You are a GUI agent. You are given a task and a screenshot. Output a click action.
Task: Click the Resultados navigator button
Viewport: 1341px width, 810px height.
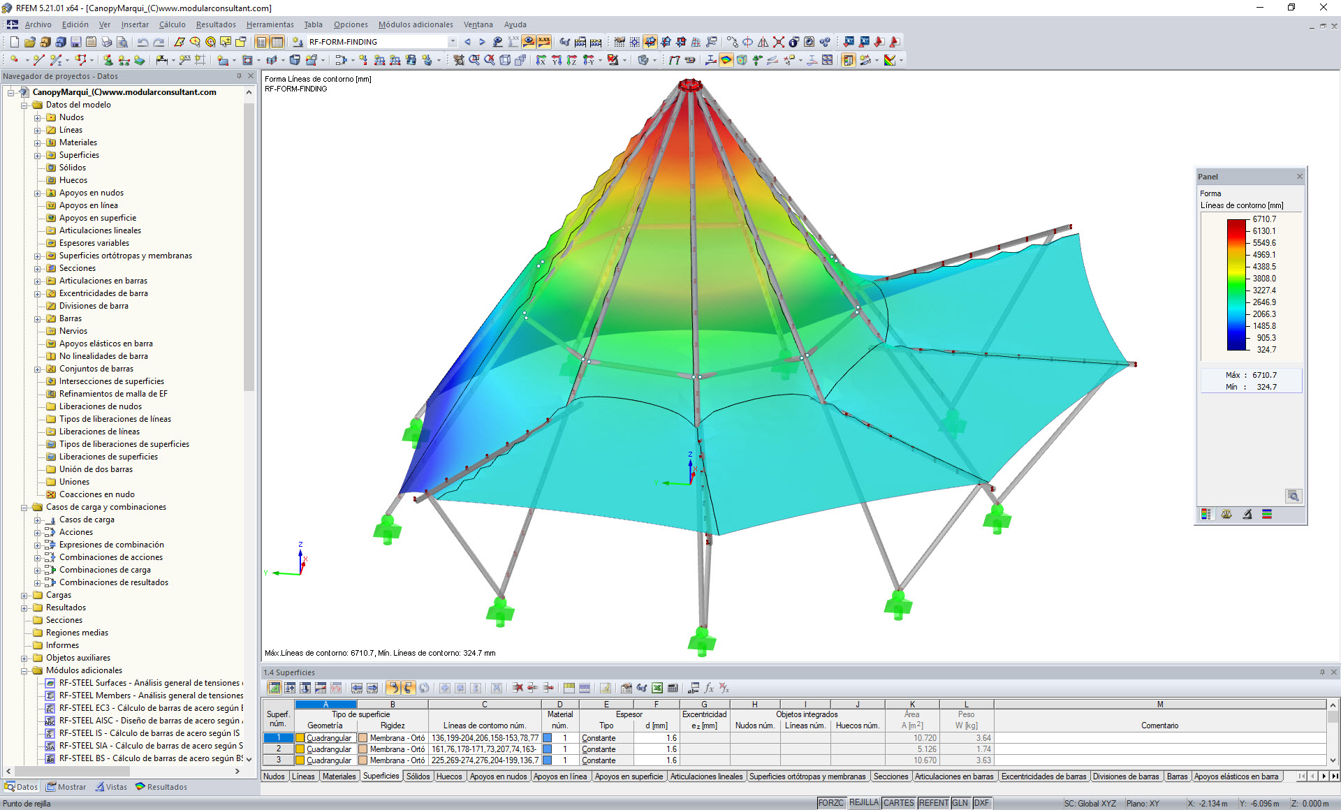click(x=161, y=787)
